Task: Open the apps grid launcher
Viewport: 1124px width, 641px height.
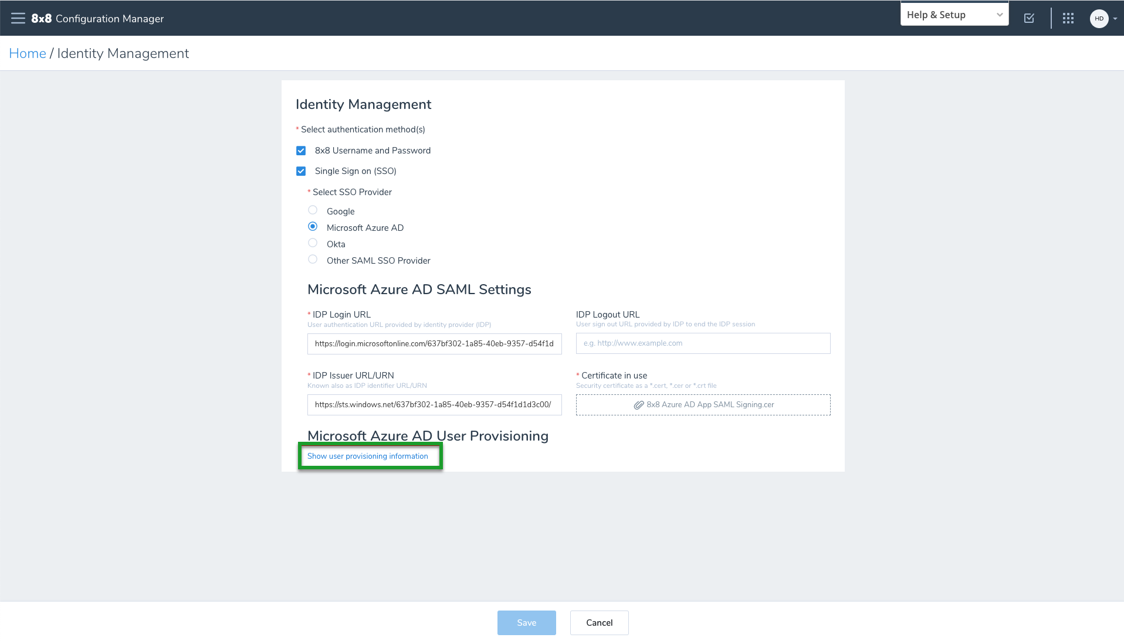Action: [1068, 18]
